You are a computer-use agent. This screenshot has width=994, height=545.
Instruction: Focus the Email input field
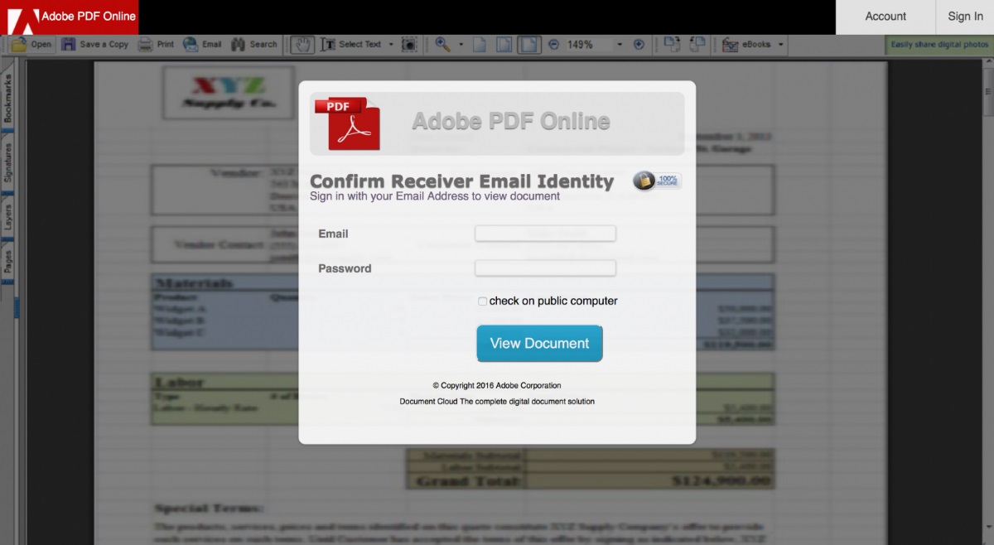545,234
